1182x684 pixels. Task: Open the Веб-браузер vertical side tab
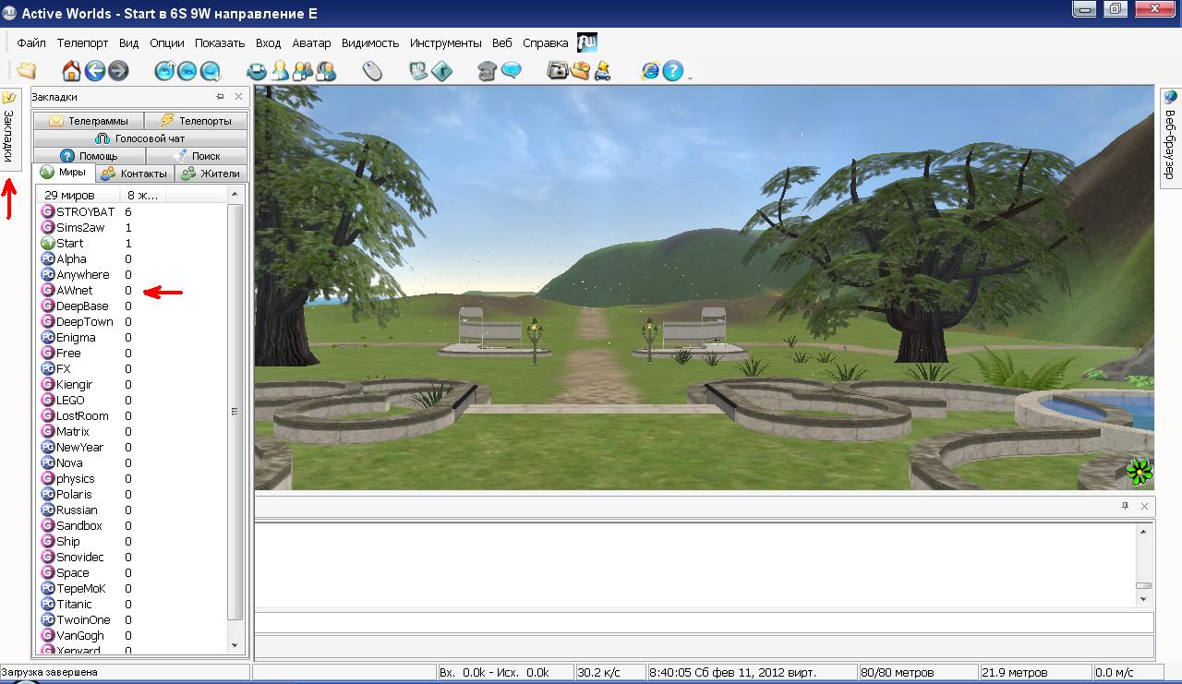(x=1170, y=138)
